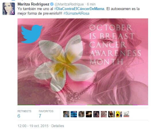Image resolution: width=151 pixels, height=130 pixels.
Task: Open the pink breast cancer awareness image
Action: coord(83,62)
